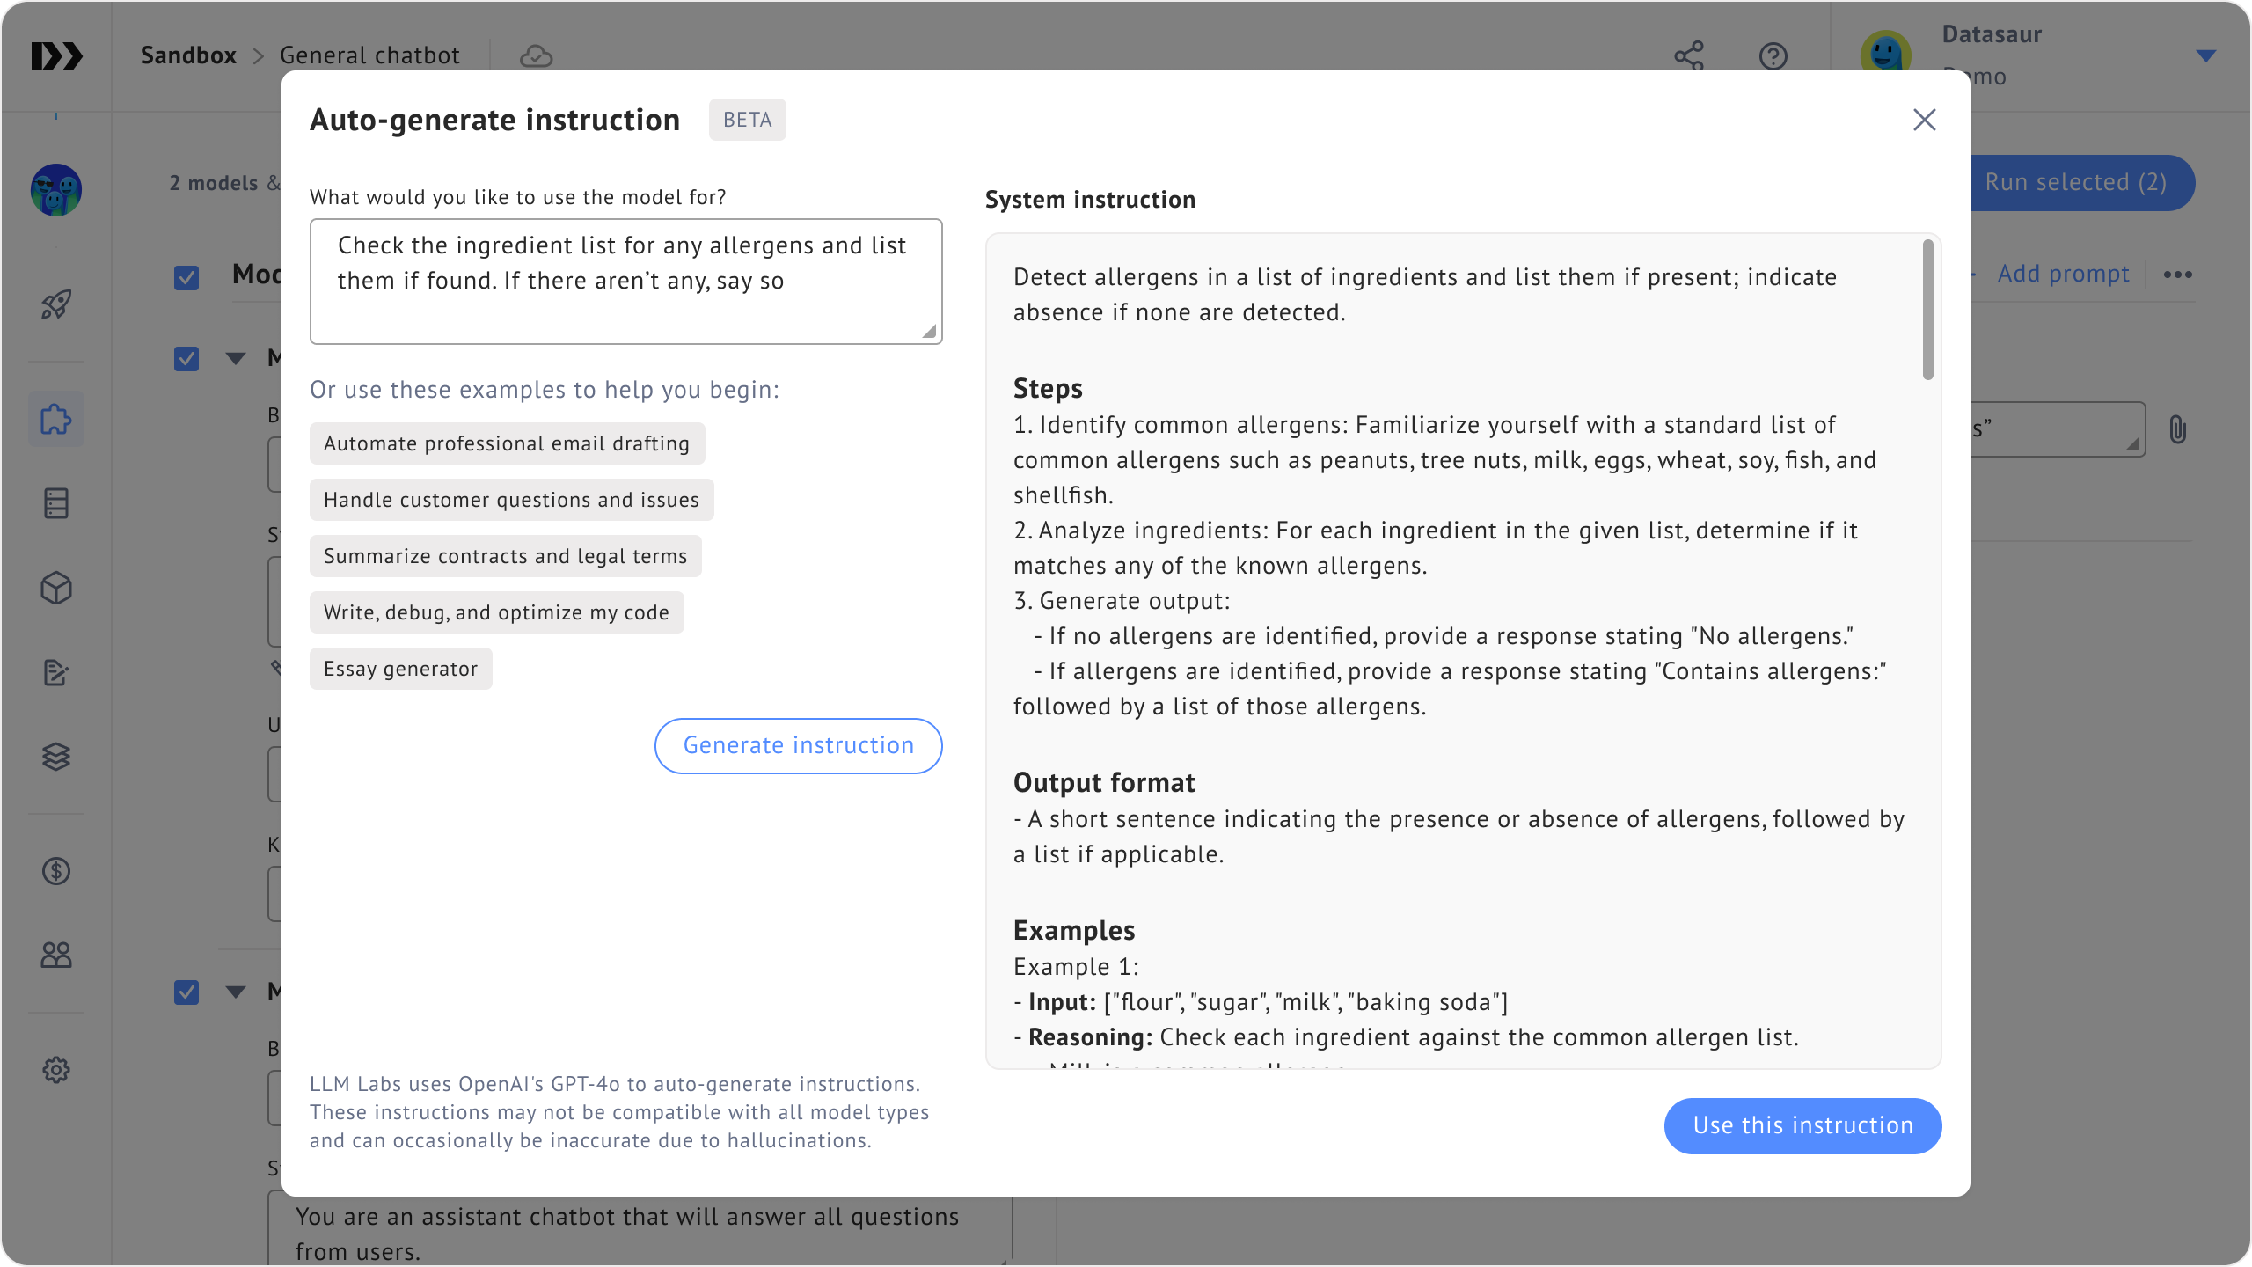The height and width of the screenshot is (1267, 2252).
Task: Select 'Automate professional email drafting' example
Action: [x=507, y=443]
